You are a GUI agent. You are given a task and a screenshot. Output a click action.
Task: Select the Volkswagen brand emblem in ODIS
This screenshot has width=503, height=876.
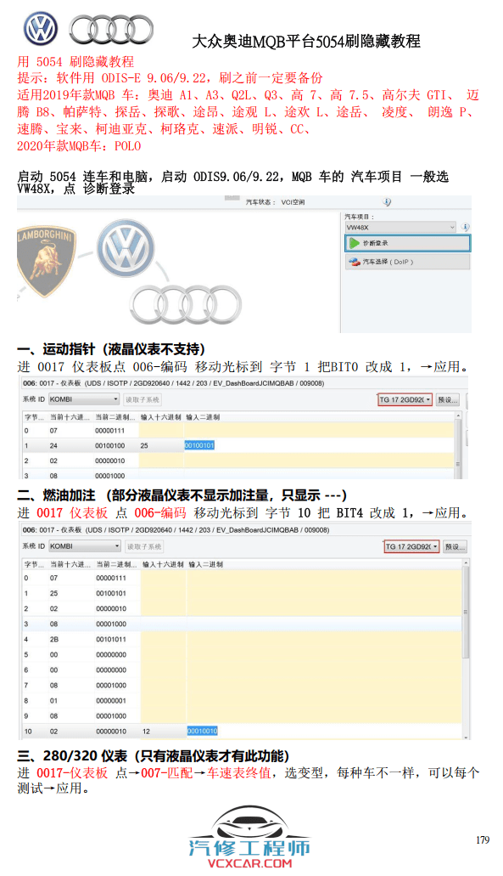[x=125, y=249]
